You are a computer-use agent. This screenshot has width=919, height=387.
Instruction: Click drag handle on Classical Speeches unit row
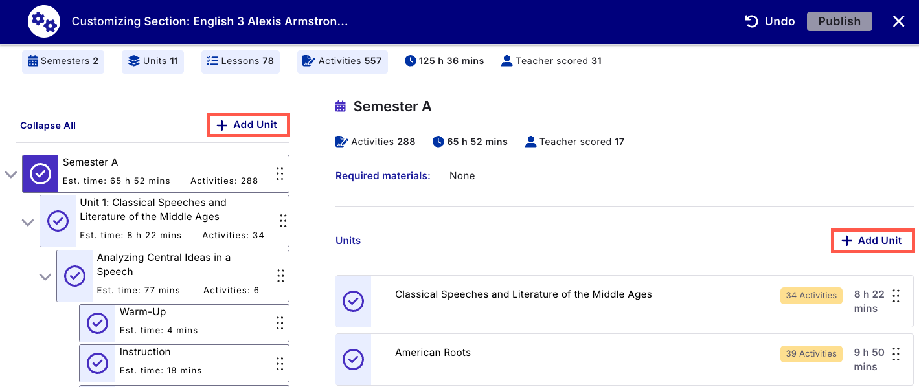(896, 296)
